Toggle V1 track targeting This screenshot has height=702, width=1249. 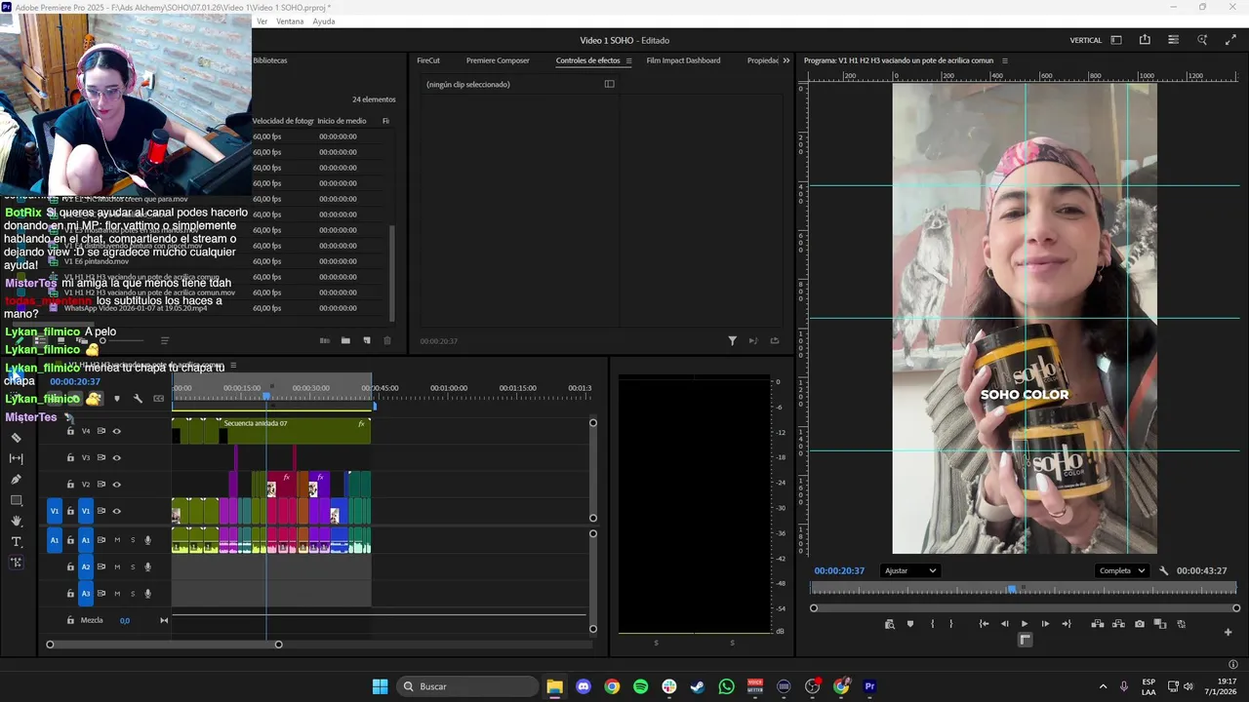coord(86,511)
